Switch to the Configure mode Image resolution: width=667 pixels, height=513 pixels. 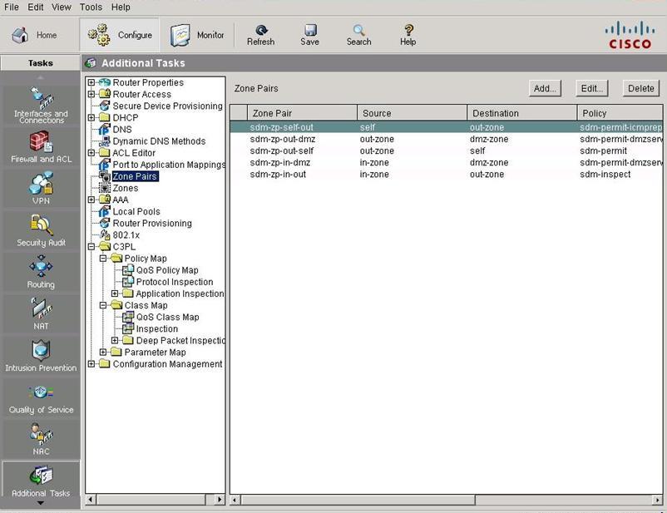(120, 35)
